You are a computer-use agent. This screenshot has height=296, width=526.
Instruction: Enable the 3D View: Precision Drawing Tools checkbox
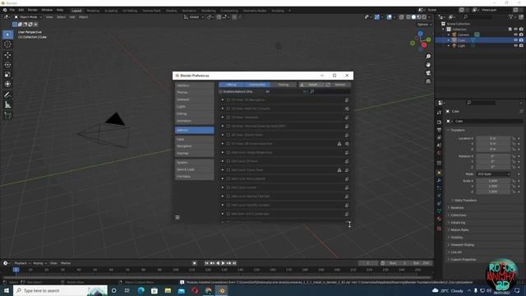228,126
